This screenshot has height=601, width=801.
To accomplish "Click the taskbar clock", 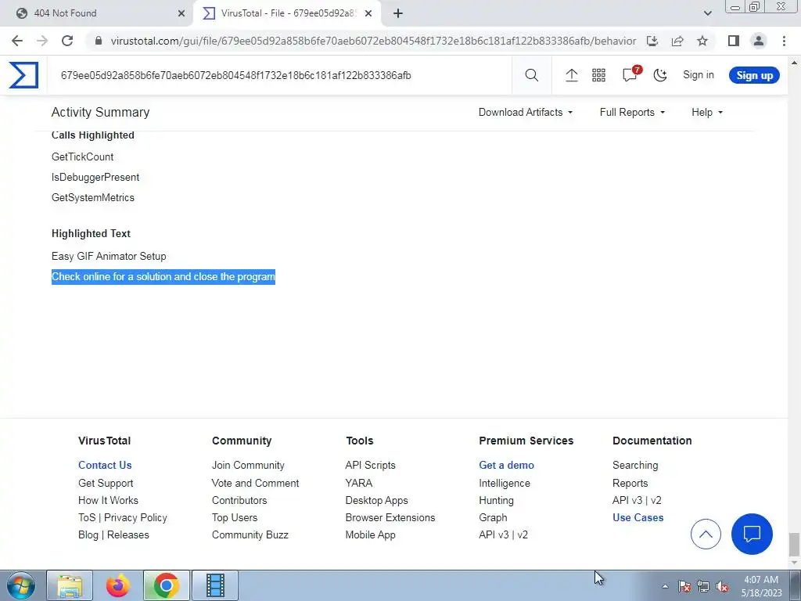I will [x=761, y=586].
